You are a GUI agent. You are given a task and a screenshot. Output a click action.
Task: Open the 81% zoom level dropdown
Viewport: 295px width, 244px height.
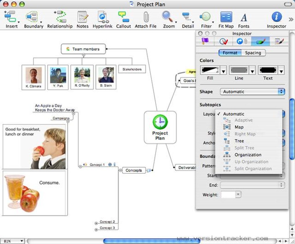[x=12, y=241]
